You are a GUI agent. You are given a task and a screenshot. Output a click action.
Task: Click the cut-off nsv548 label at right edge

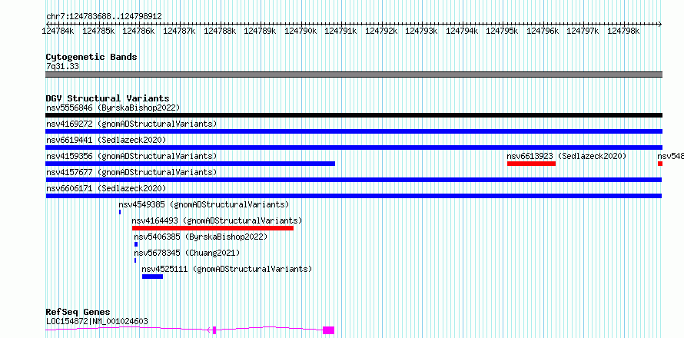tap(670, 156)
